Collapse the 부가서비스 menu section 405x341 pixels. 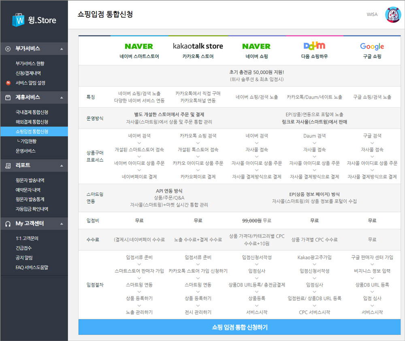[x=62, y=49]
